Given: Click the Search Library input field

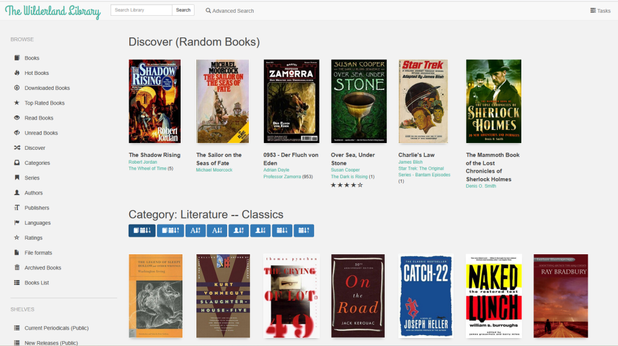Looking at the screenshot, I should coord(141,10).
